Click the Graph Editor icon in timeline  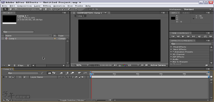[x=85, y=73]
